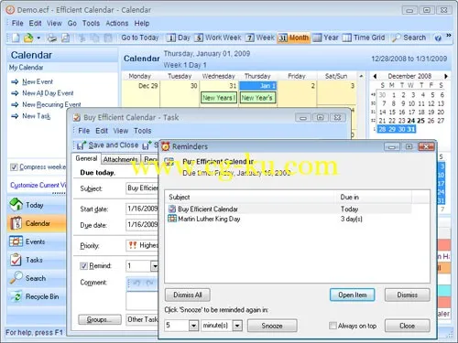The width and height of the screenshot is (458, 343).
Task: Open Events in the navigation pane
Action: pyautogui.click(x=36, y=241)
